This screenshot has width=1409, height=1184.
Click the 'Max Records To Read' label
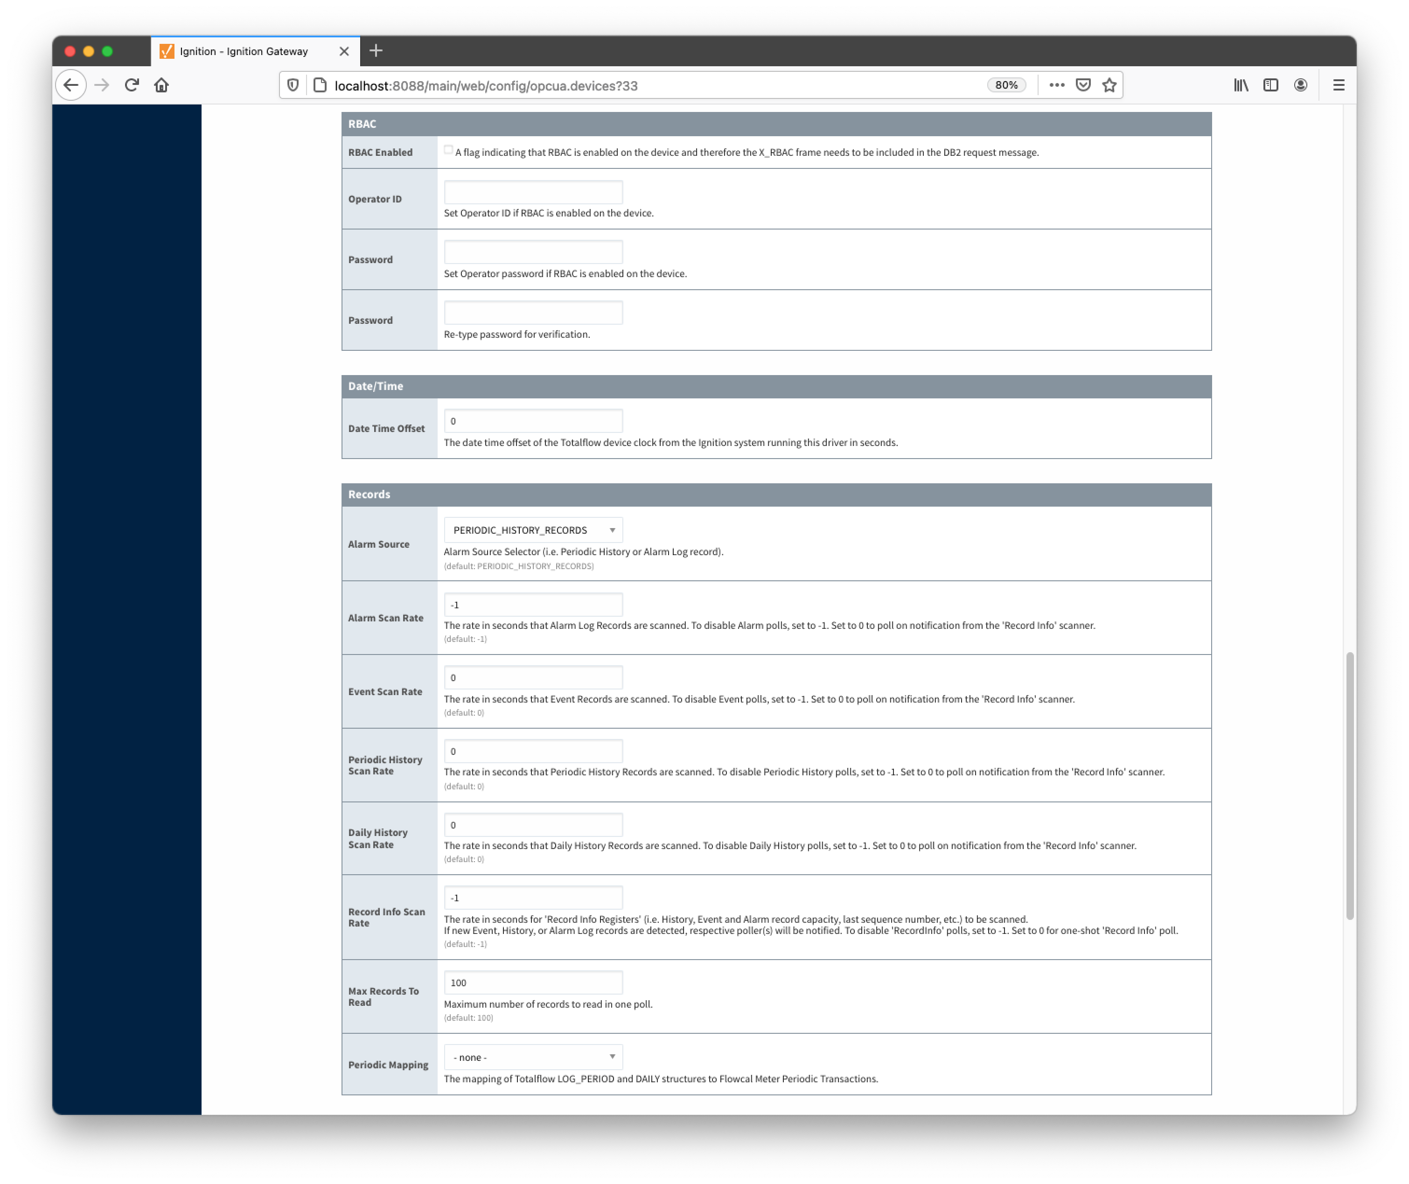click(x=384, y=997)
